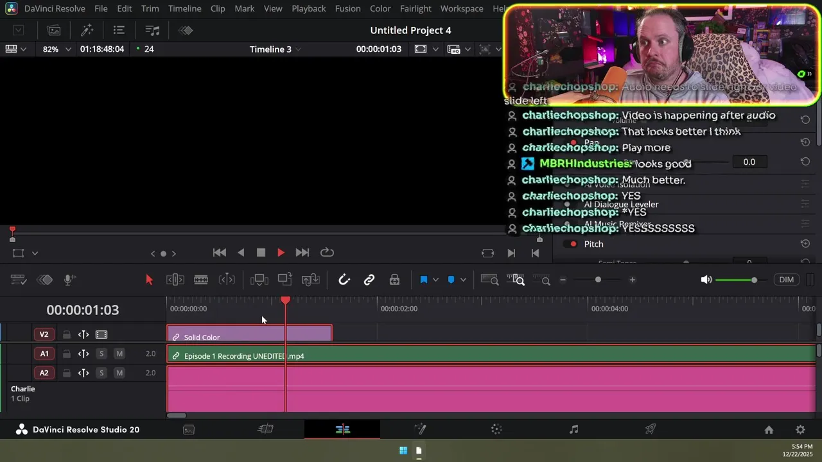Viewport: 822px width, 462px height.
Task: Stop playback with stop button
Action: pos(261,253)
